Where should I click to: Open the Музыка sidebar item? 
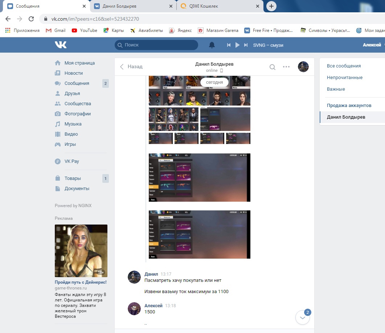coord(73,124)
